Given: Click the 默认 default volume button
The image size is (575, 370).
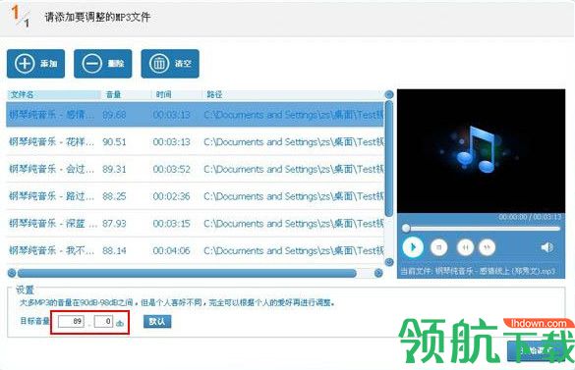Looking at the screenshot, I should point(157,321).
